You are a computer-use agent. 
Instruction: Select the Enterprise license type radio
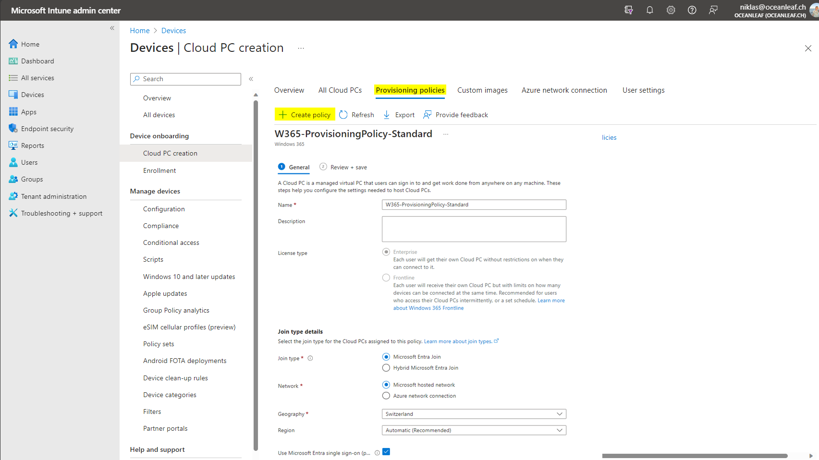(x=386, y=252)
